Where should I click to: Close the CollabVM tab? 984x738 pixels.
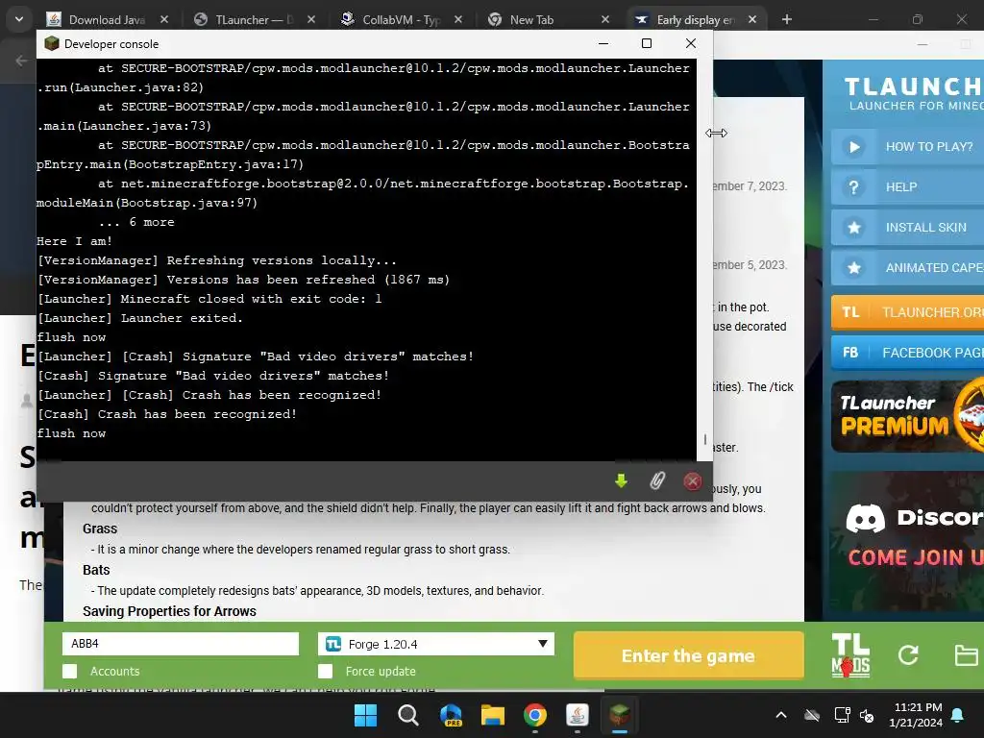(x=458, y=19)
